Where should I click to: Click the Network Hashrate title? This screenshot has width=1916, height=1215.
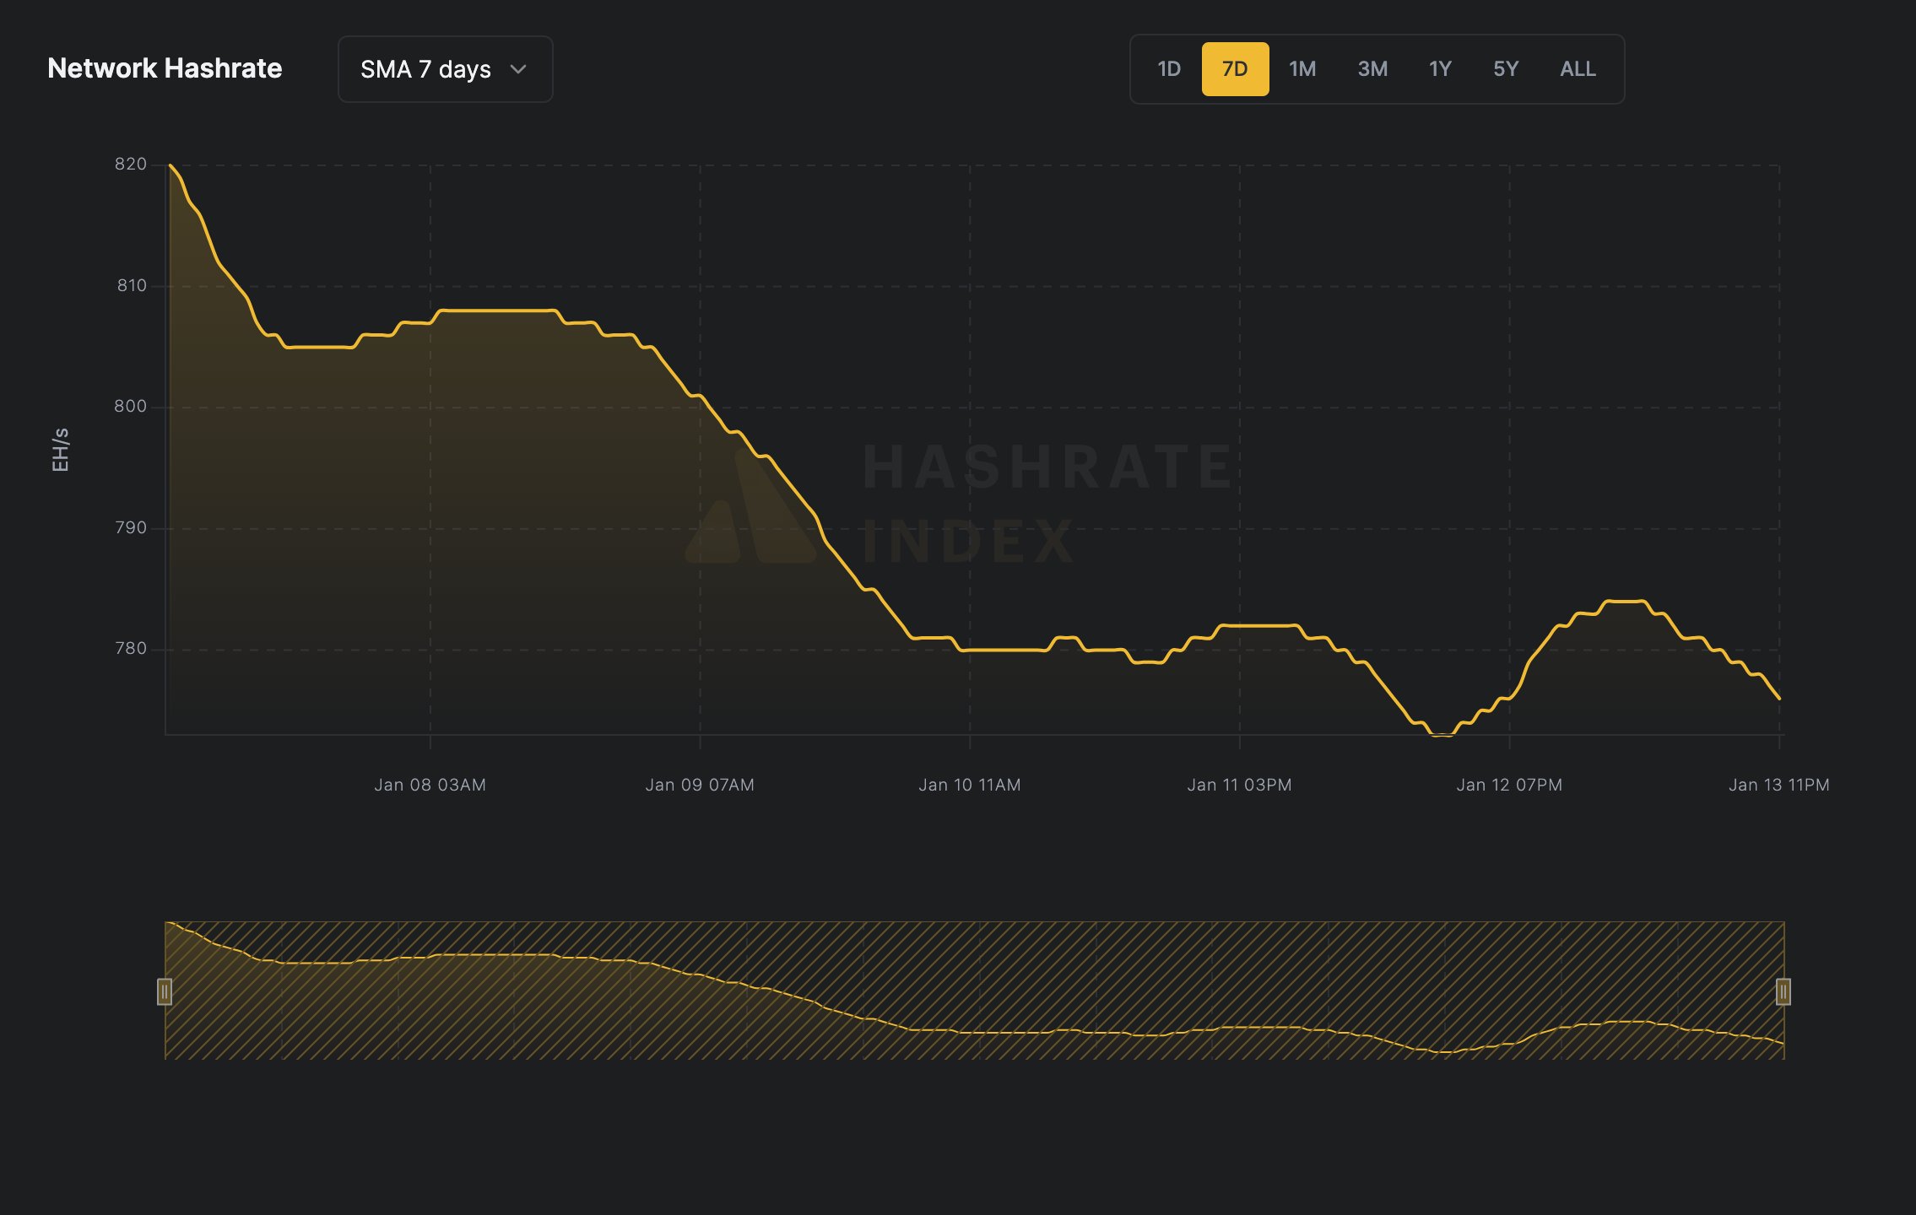[165, 68]
